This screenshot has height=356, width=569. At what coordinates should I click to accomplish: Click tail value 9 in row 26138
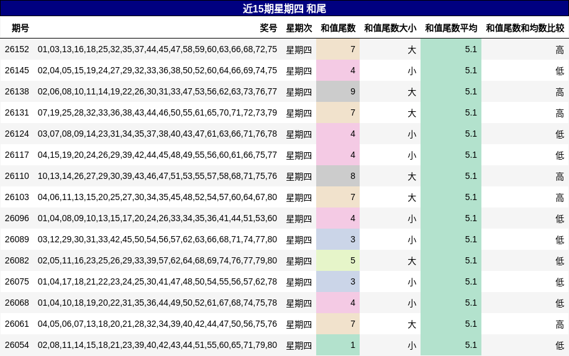(x=338, y=91)
